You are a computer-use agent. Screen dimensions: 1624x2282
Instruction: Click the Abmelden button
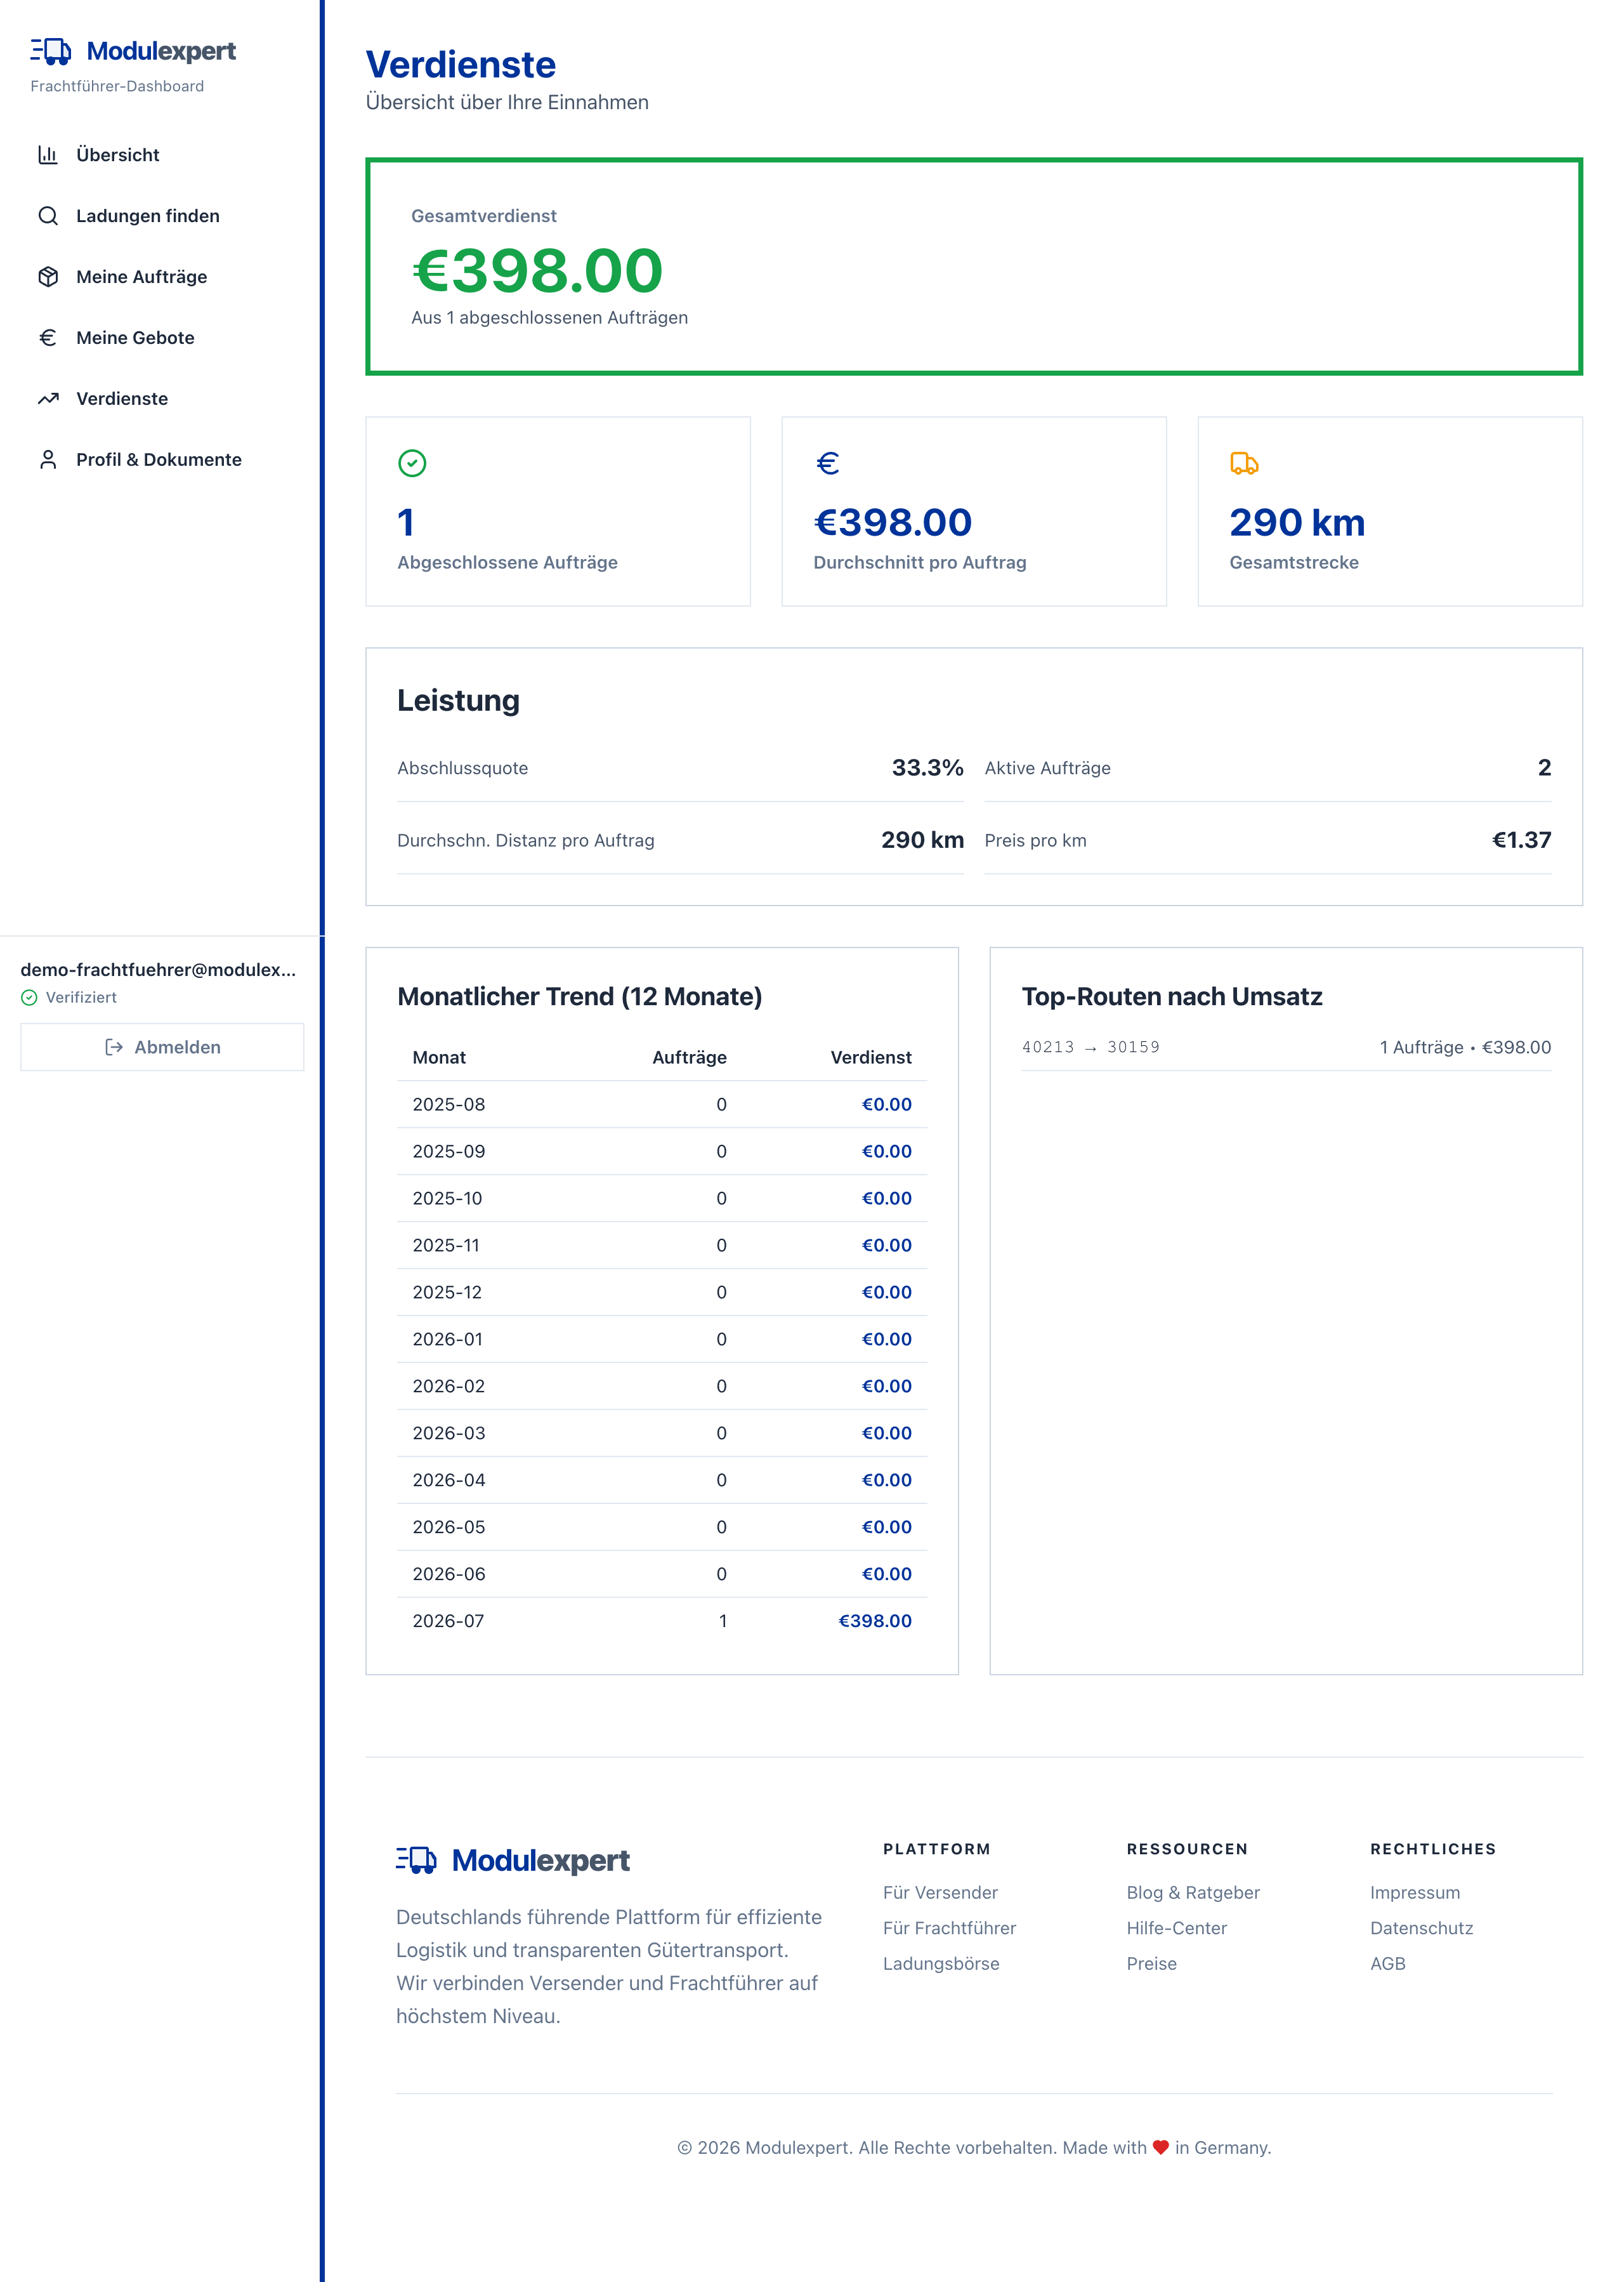[x=162, y=1048]
